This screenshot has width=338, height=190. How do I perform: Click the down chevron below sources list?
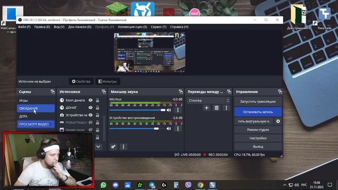pos(98,147)
